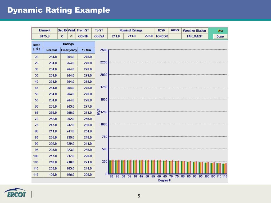The image size is (271, 203).
Task: Click the Element field value 6475_F
Action: pyautogui.click(x=45, y=36)
